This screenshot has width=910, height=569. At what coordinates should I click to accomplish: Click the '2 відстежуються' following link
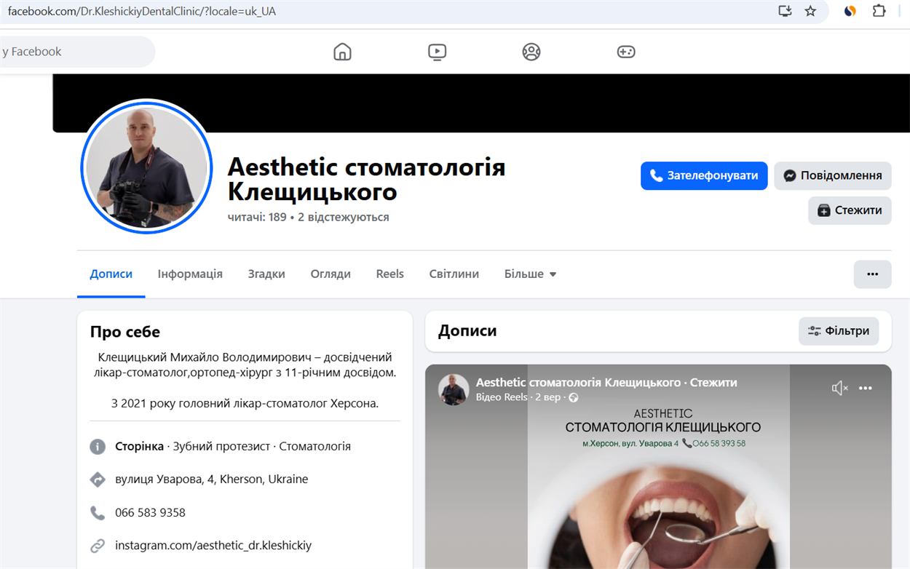pos(344,218)
